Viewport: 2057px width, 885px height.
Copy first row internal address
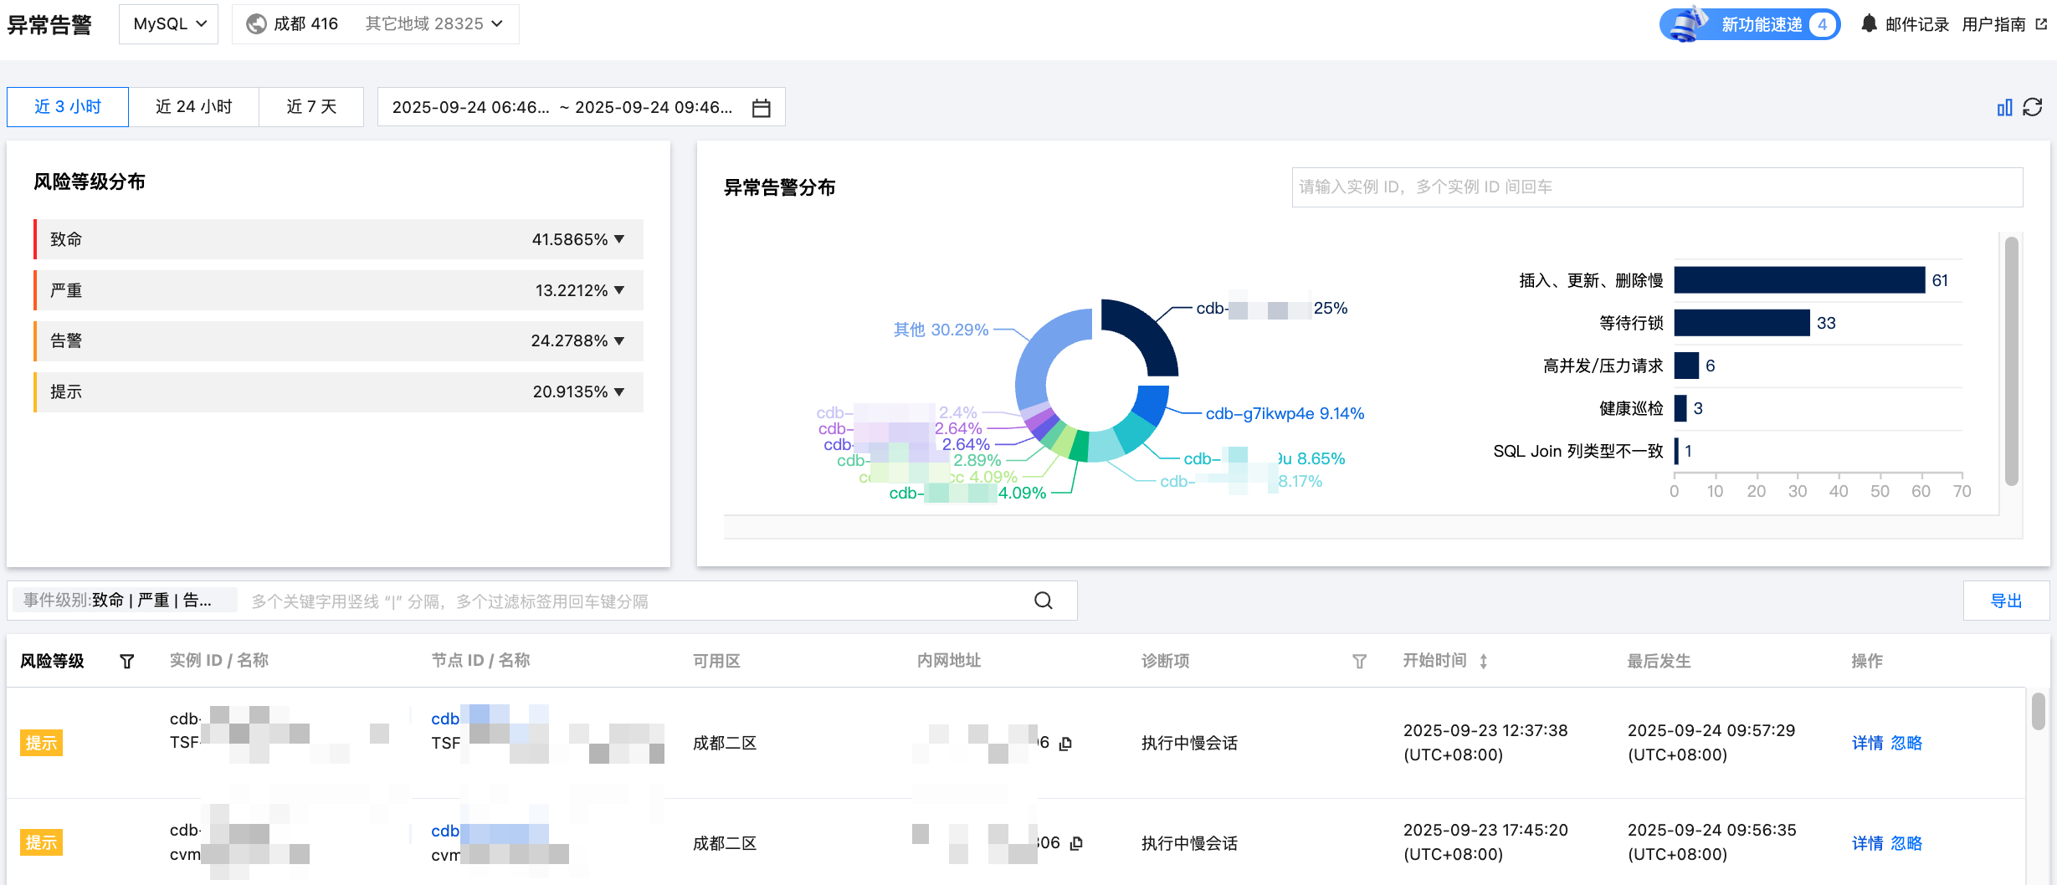point(1065,744)
